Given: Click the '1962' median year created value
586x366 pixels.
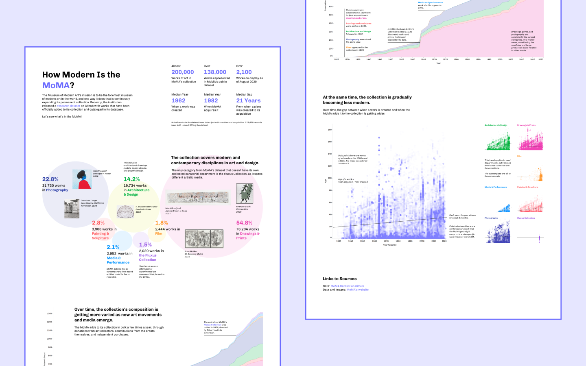Looking at the screenshot, I should (178, 100).
